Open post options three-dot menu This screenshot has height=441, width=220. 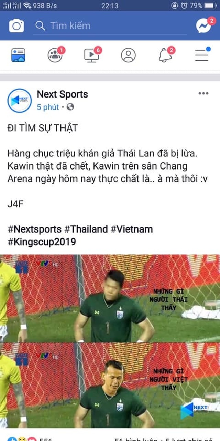[x=203, y=94]
